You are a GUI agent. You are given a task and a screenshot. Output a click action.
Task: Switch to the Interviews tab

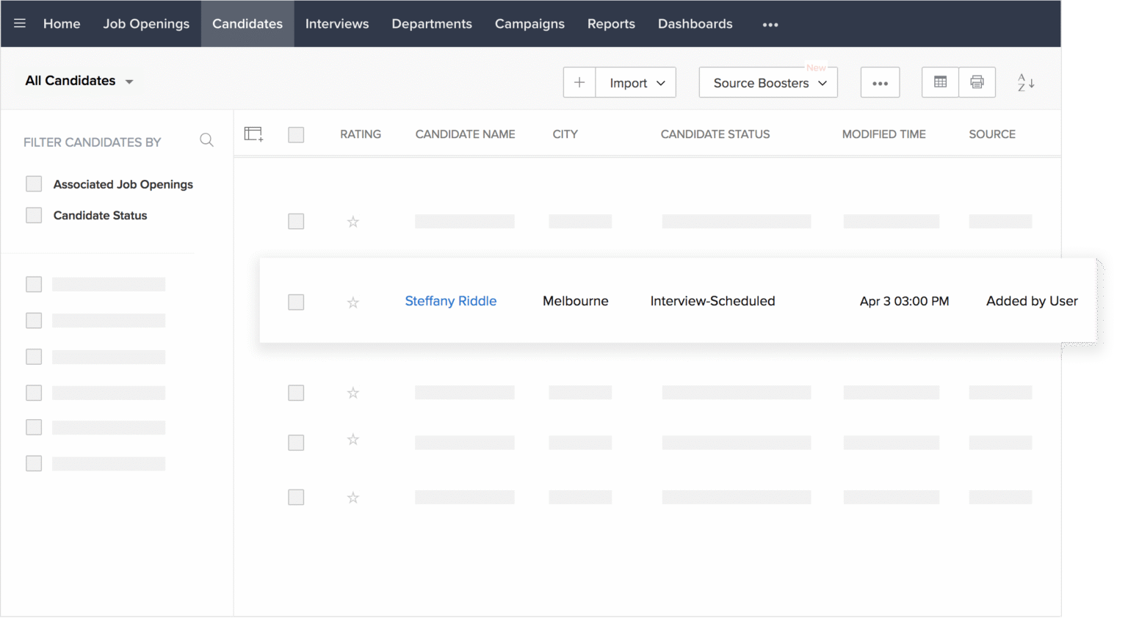pos(336,23)
